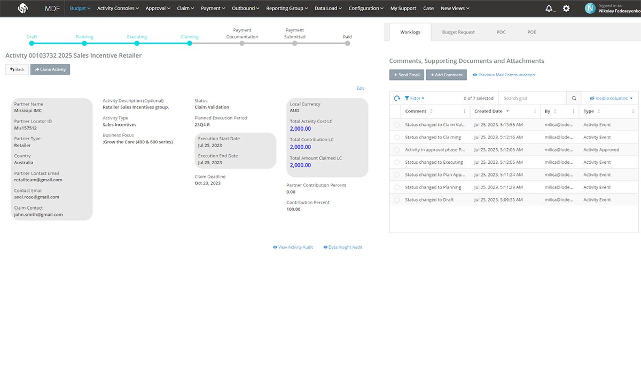
Task: Open the notifications bell in the top bar
Action: (x=549, y=9)
